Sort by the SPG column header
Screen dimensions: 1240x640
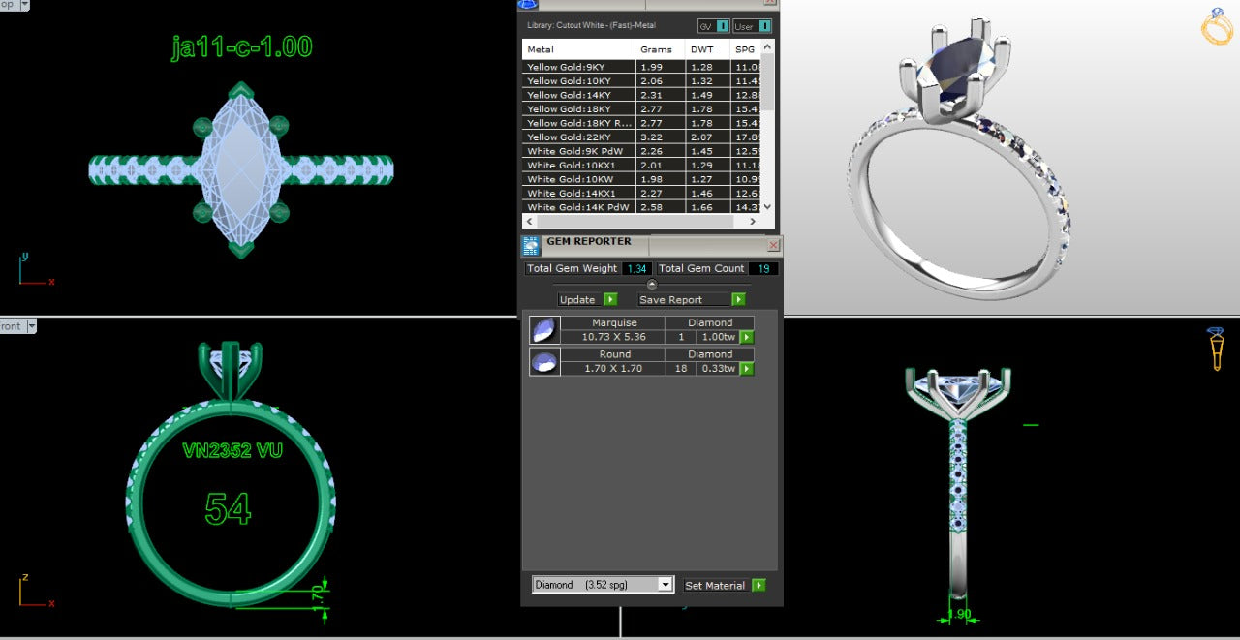[746, 48]
